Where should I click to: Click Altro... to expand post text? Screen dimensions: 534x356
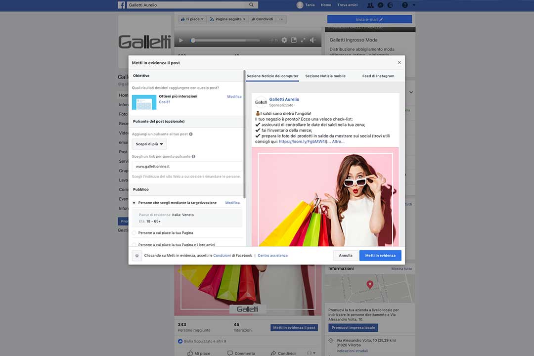pos(338,141)
